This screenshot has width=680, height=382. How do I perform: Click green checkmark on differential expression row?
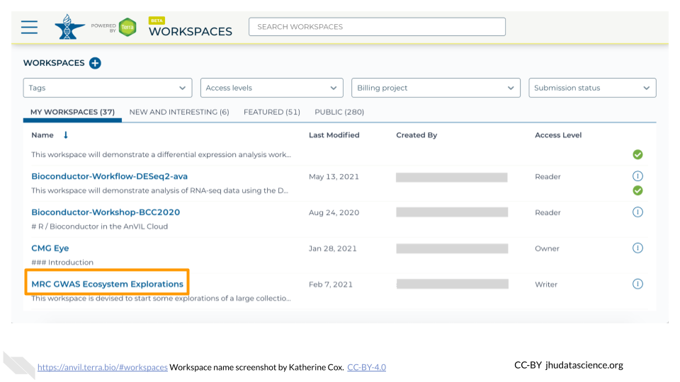click(x=637, y=155)
